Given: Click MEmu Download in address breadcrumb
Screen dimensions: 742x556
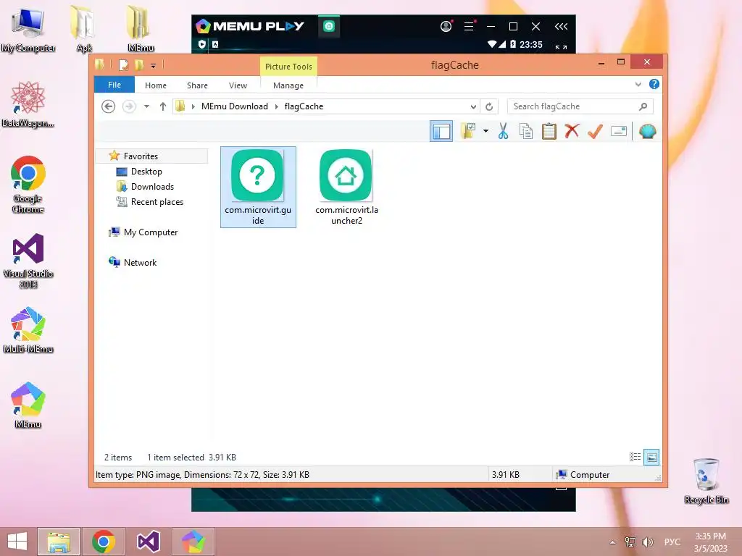Looking at the screenshot, I should (235, 106).
